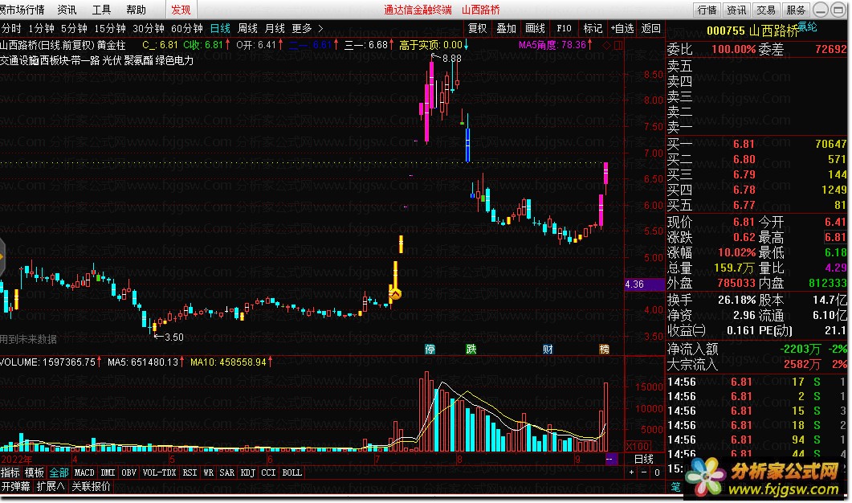This screenshot has width=852, height=503.
Task: Click the 财 event marker
Action: click(x=548, y=349)
